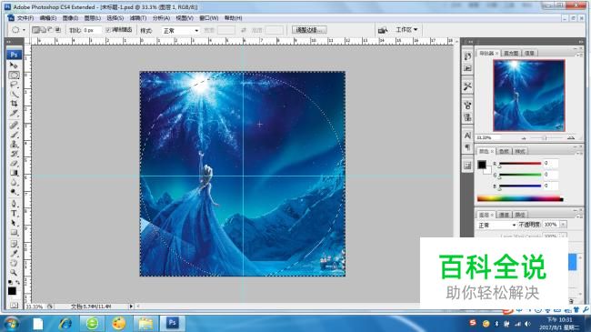Select the Blur tool
591x332 pixels.
coord(14,182)
